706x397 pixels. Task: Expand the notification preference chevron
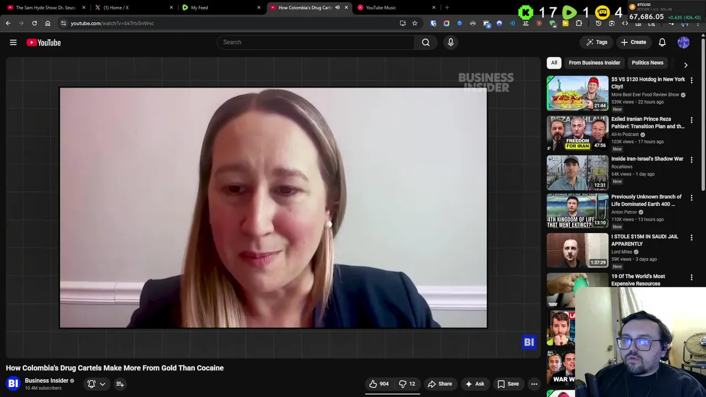(103, 384)
